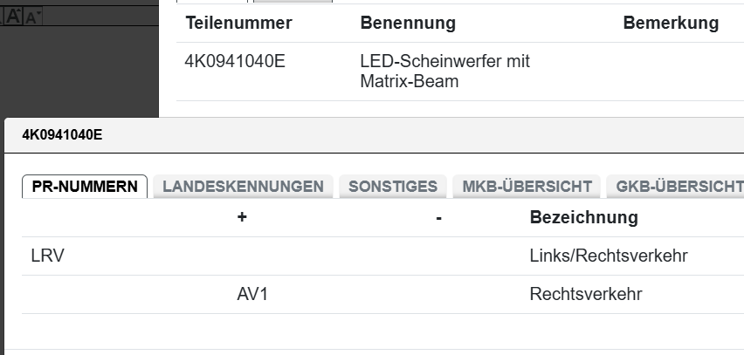Viewport: 744px width, 355px height.
Task: Click the minus (-) column header
Action: [437, 217]
